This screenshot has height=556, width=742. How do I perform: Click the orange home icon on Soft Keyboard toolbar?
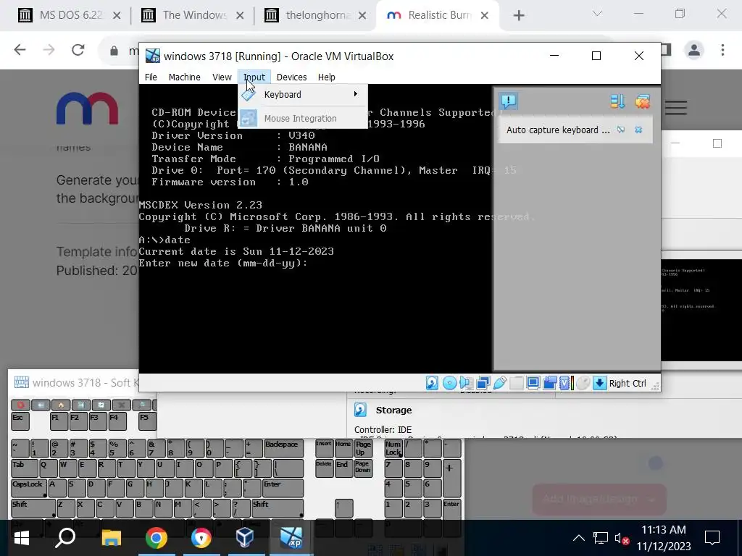61,405
